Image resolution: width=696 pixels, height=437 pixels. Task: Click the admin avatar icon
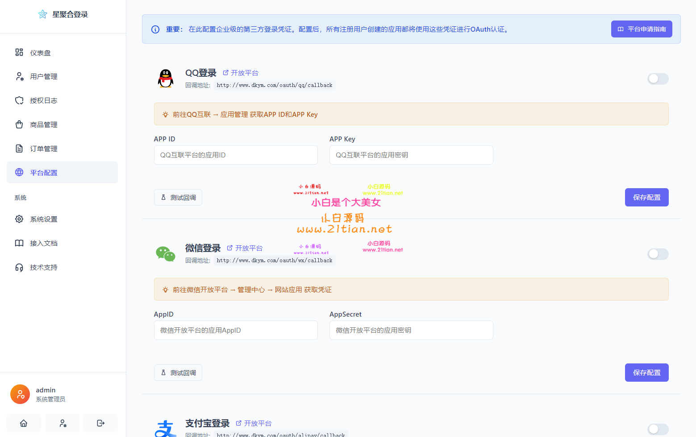click(20, 394)
